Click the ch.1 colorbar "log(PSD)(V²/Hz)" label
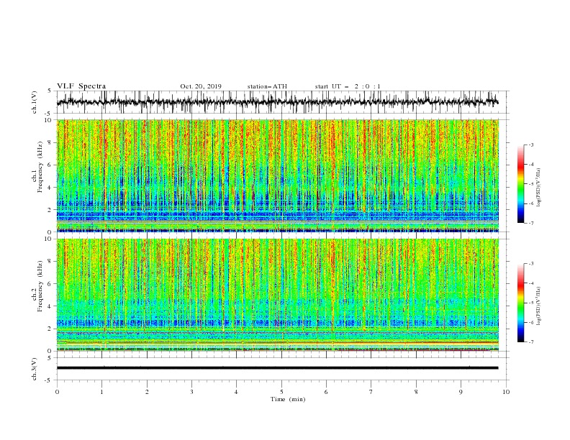 (538, 188)
